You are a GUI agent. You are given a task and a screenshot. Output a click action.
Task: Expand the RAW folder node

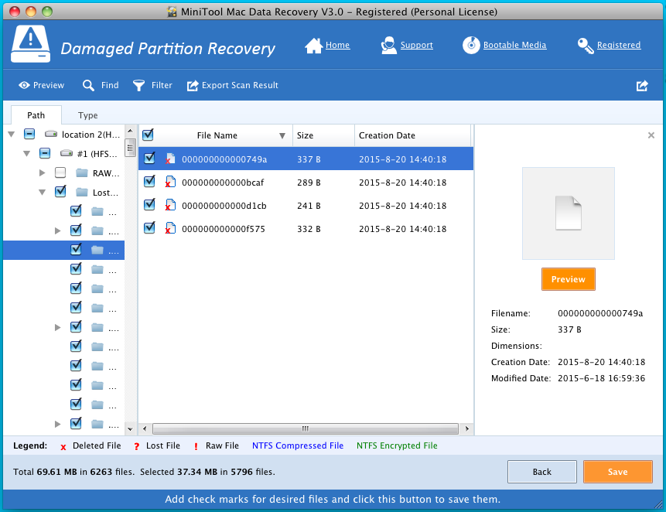(42, 172)
